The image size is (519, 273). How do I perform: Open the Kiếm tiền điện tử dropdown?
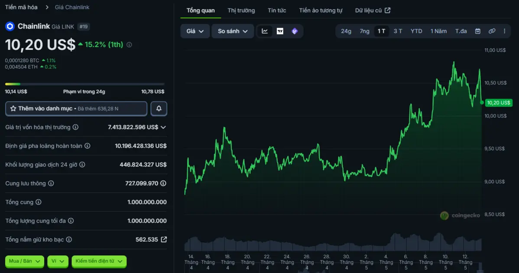click(99, 261)
